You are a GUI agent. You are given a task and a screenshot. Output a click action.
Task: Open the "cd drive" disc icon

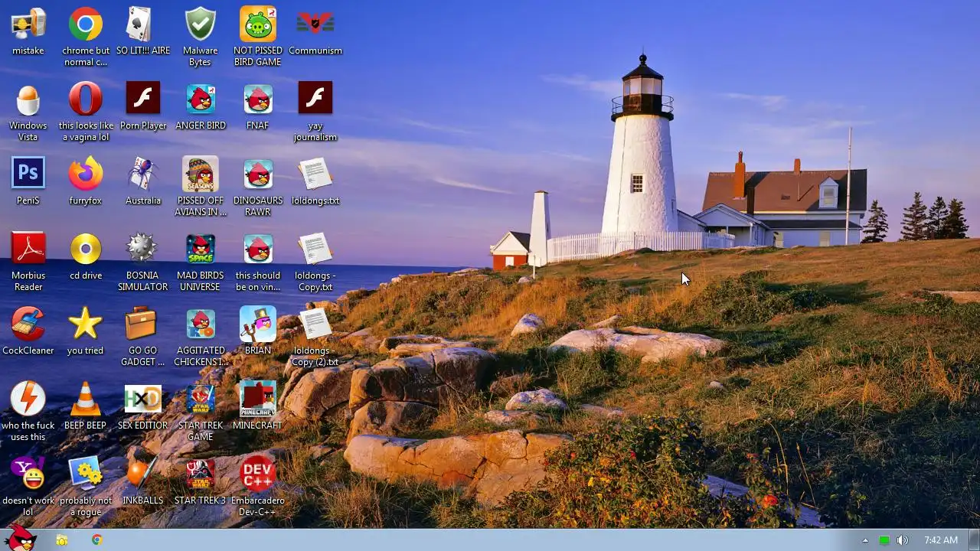pyautogui.click(x=86, y=249)
